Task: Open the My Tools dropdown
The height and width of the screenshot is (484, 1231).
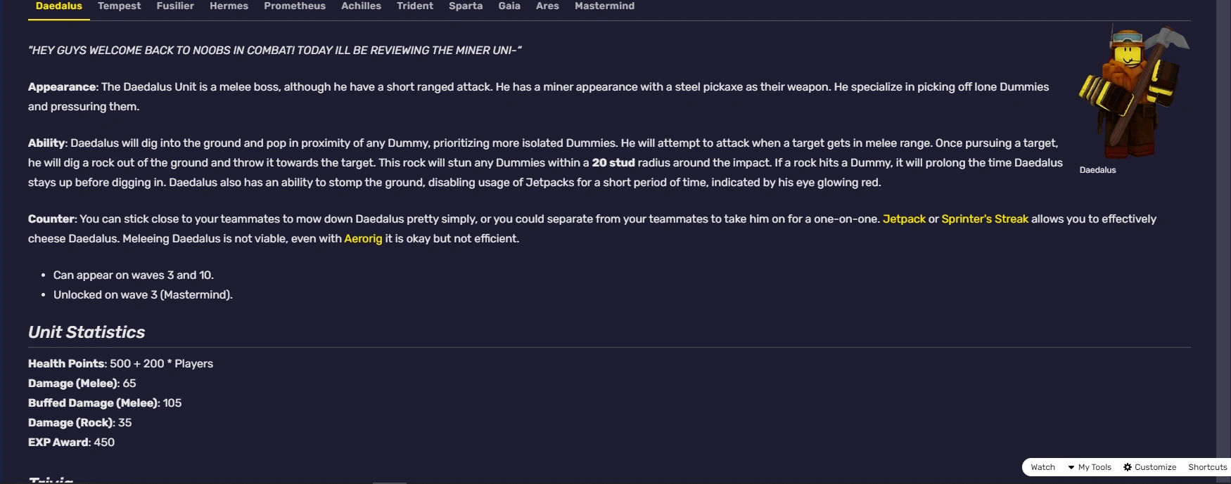Action: (x=1091, y=466)
